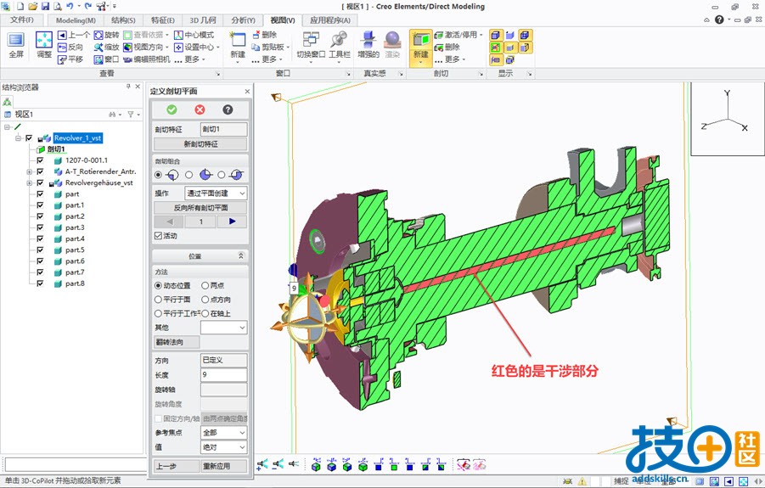Open the 参考焦点 全部 dropdown

224,433
